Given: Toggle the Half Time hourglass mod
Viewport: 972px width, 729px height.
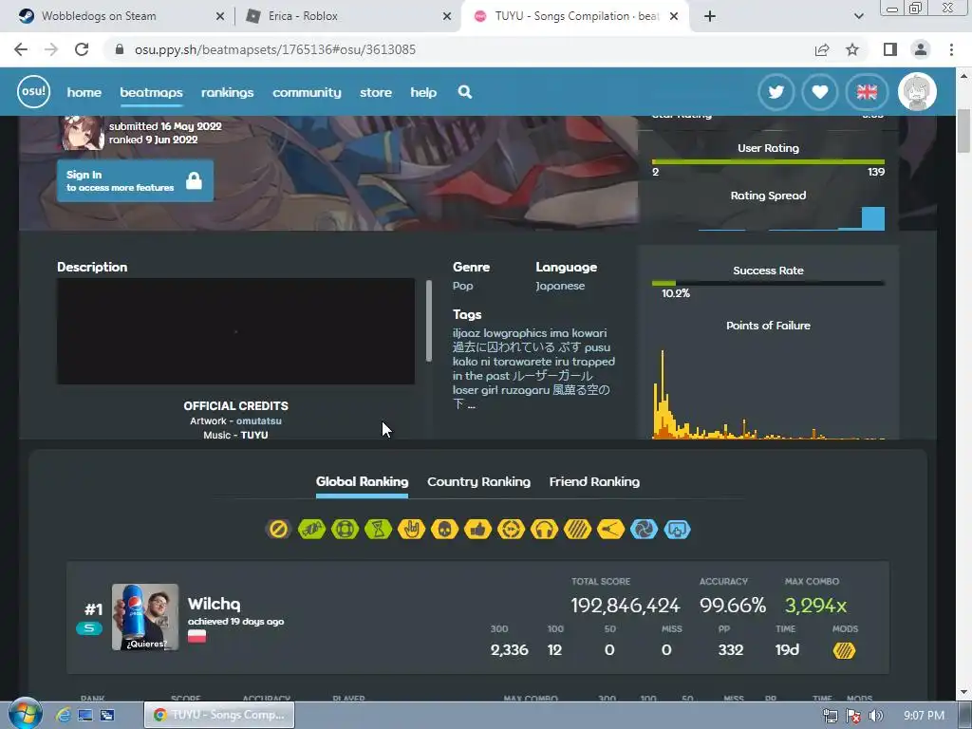Looking at the screenshot, I should 378,530.
